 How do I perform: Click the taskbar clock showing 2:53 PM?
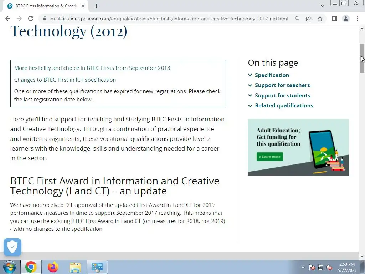(x=347, y=267)
